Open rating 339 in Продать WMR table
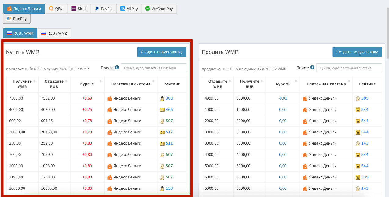The width and height of the screenshot is (389, 197). point(365,177)
